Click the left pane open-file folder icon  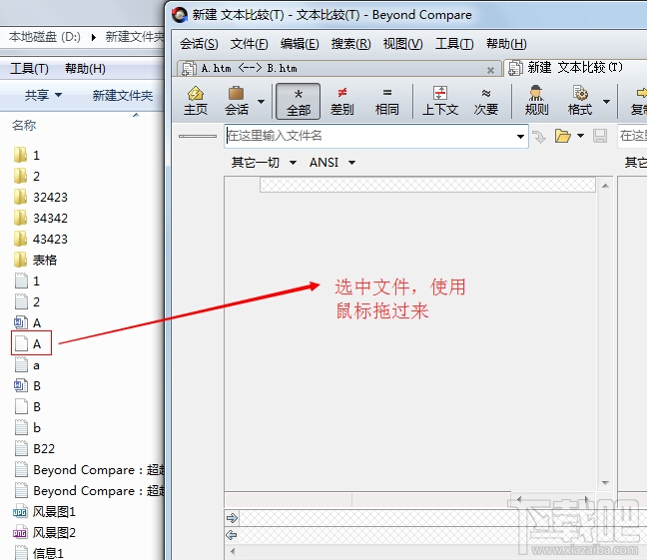tap(562, 136)
